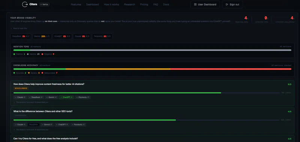Click orange segment of Knowledge Accuracy bar
Image resolution: width=300 pixels, height=142 pixels.
click(x=118, y=69)
